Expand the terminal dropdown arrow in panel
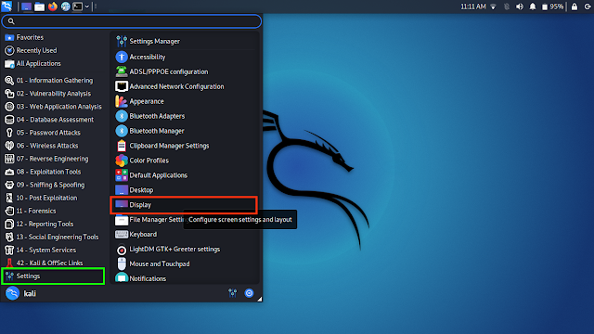The width and height of the screenshot is (594, 334). point(86,6)
